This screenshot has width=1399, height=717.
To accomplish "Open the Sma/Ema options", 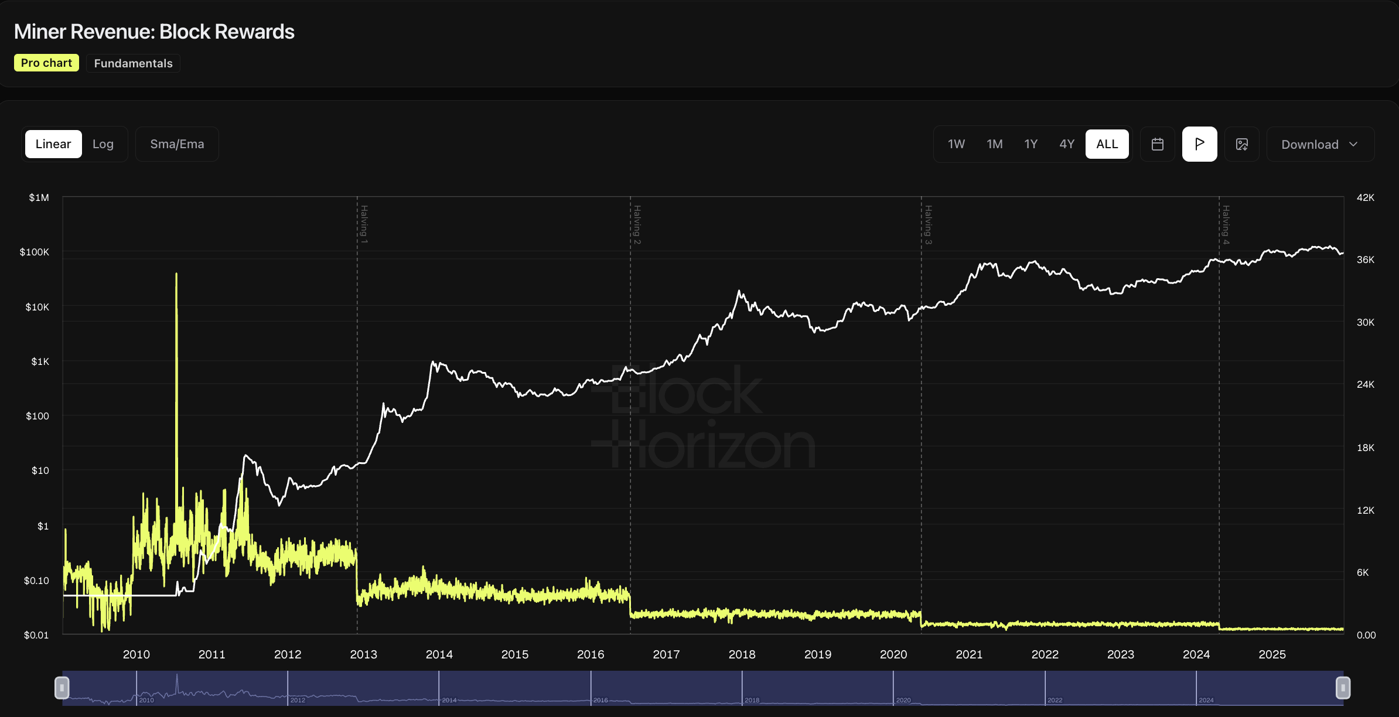I will (177, 144).
